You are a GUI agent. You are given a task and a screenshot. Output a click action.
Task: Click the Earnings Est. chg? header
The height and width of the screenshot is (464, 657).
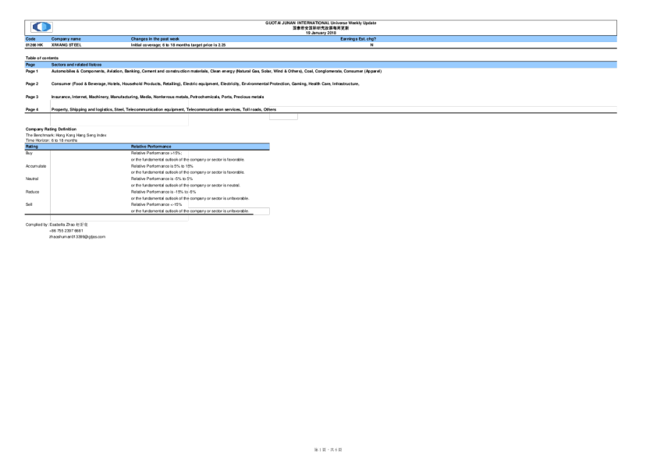click(358, 38)
